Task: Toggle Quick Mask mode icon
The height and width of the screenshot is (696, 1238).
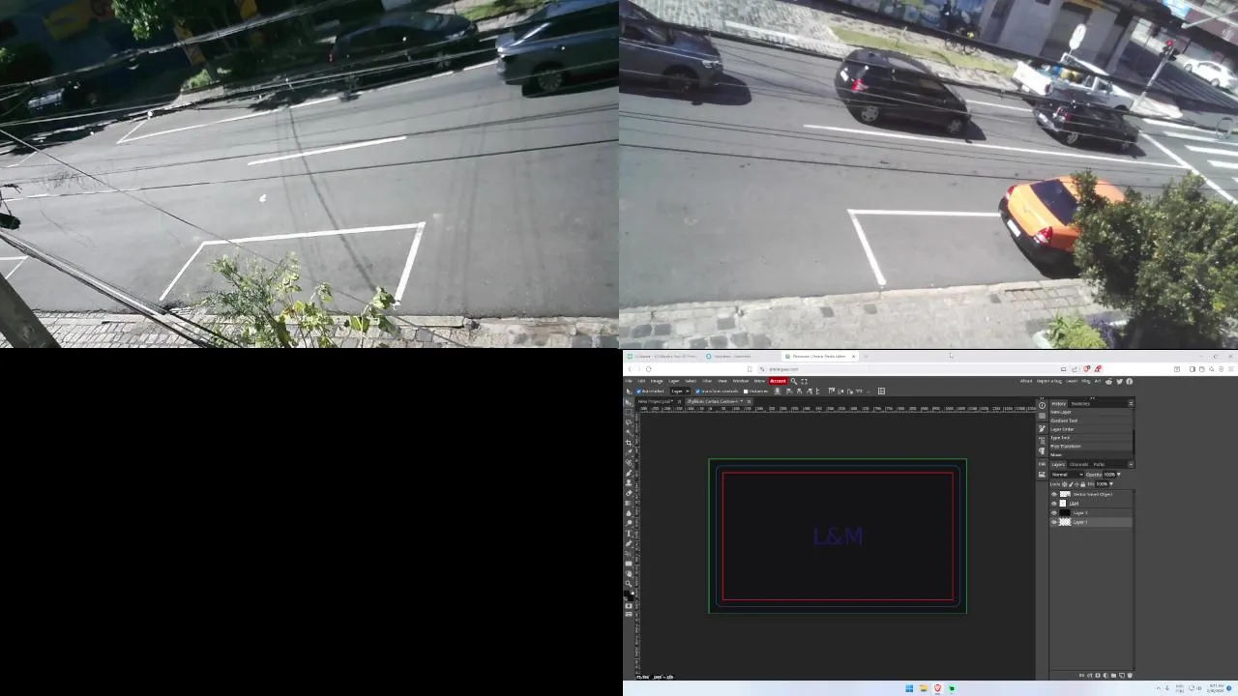Action: coord(629,606)
